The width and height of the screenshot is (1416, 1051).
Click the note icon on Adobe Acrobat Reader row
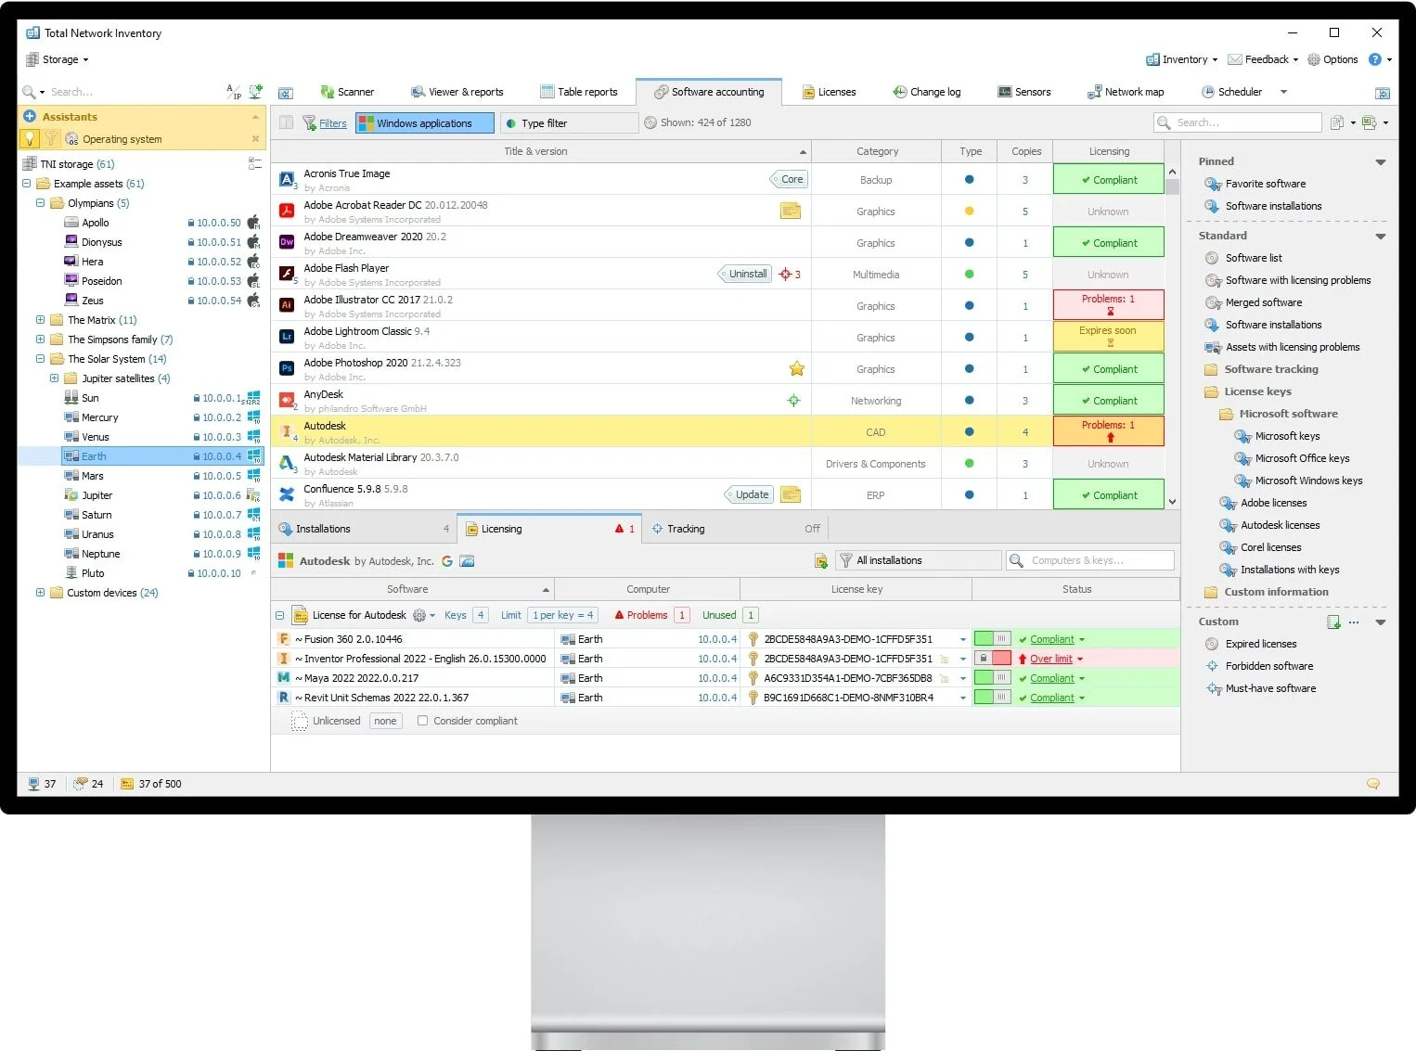(x=791, y=211)
